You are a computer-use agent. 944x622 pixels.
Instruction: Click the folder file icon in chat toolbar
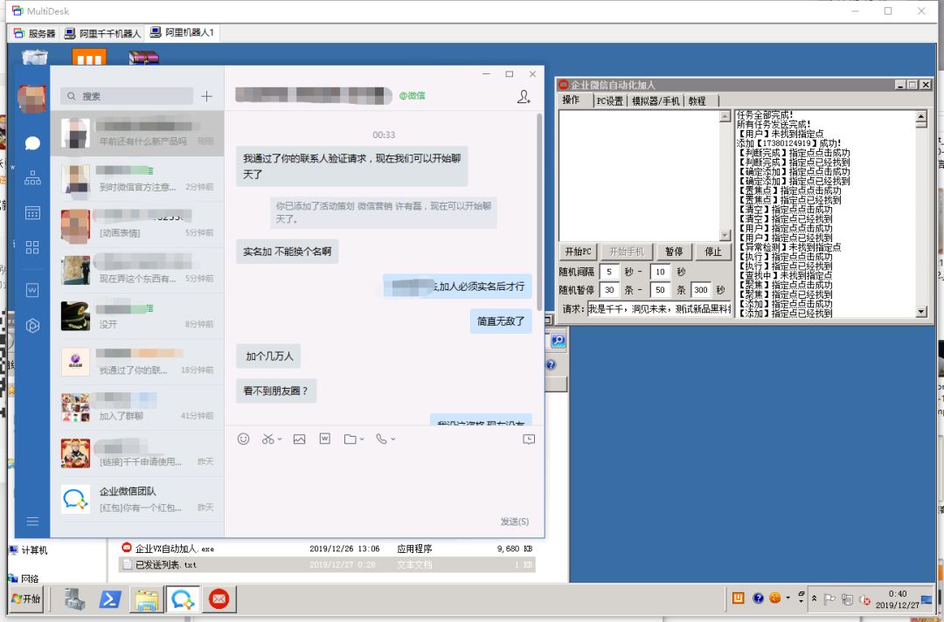coord(350,439)
